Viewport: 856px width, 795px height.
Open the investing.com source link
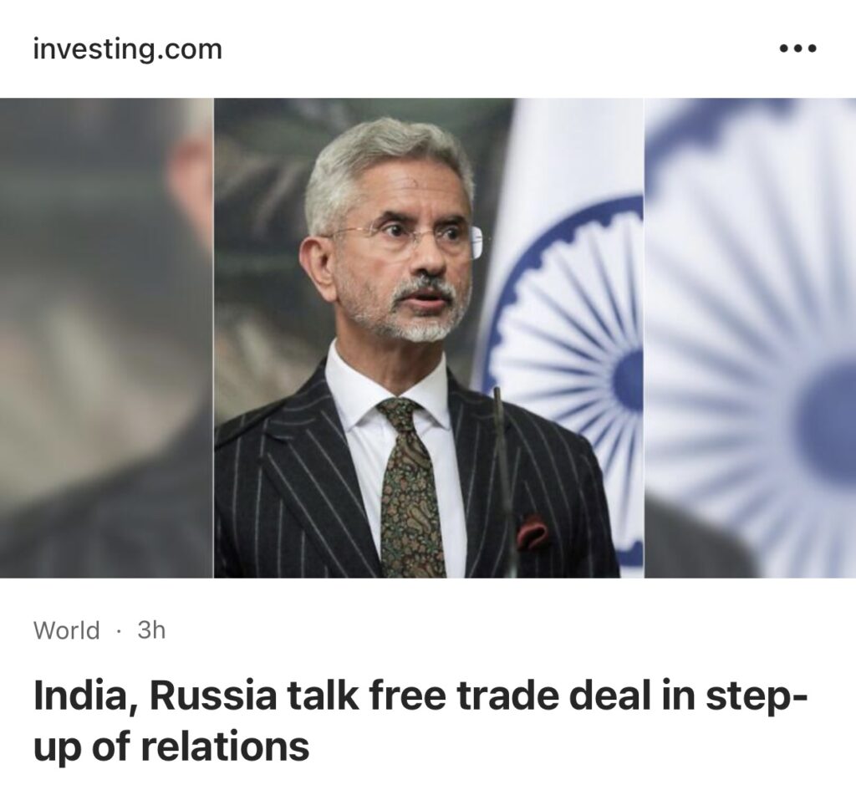128,49
